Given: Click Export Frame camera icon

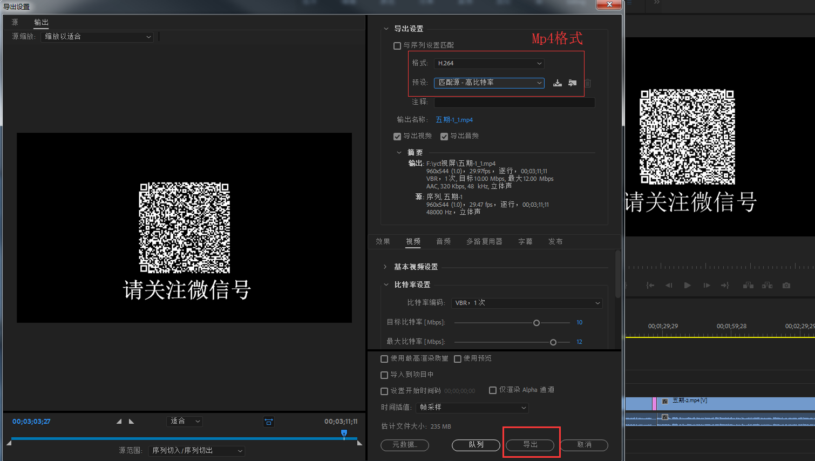Looking at the screenshot, I should [x=786, y=285].
